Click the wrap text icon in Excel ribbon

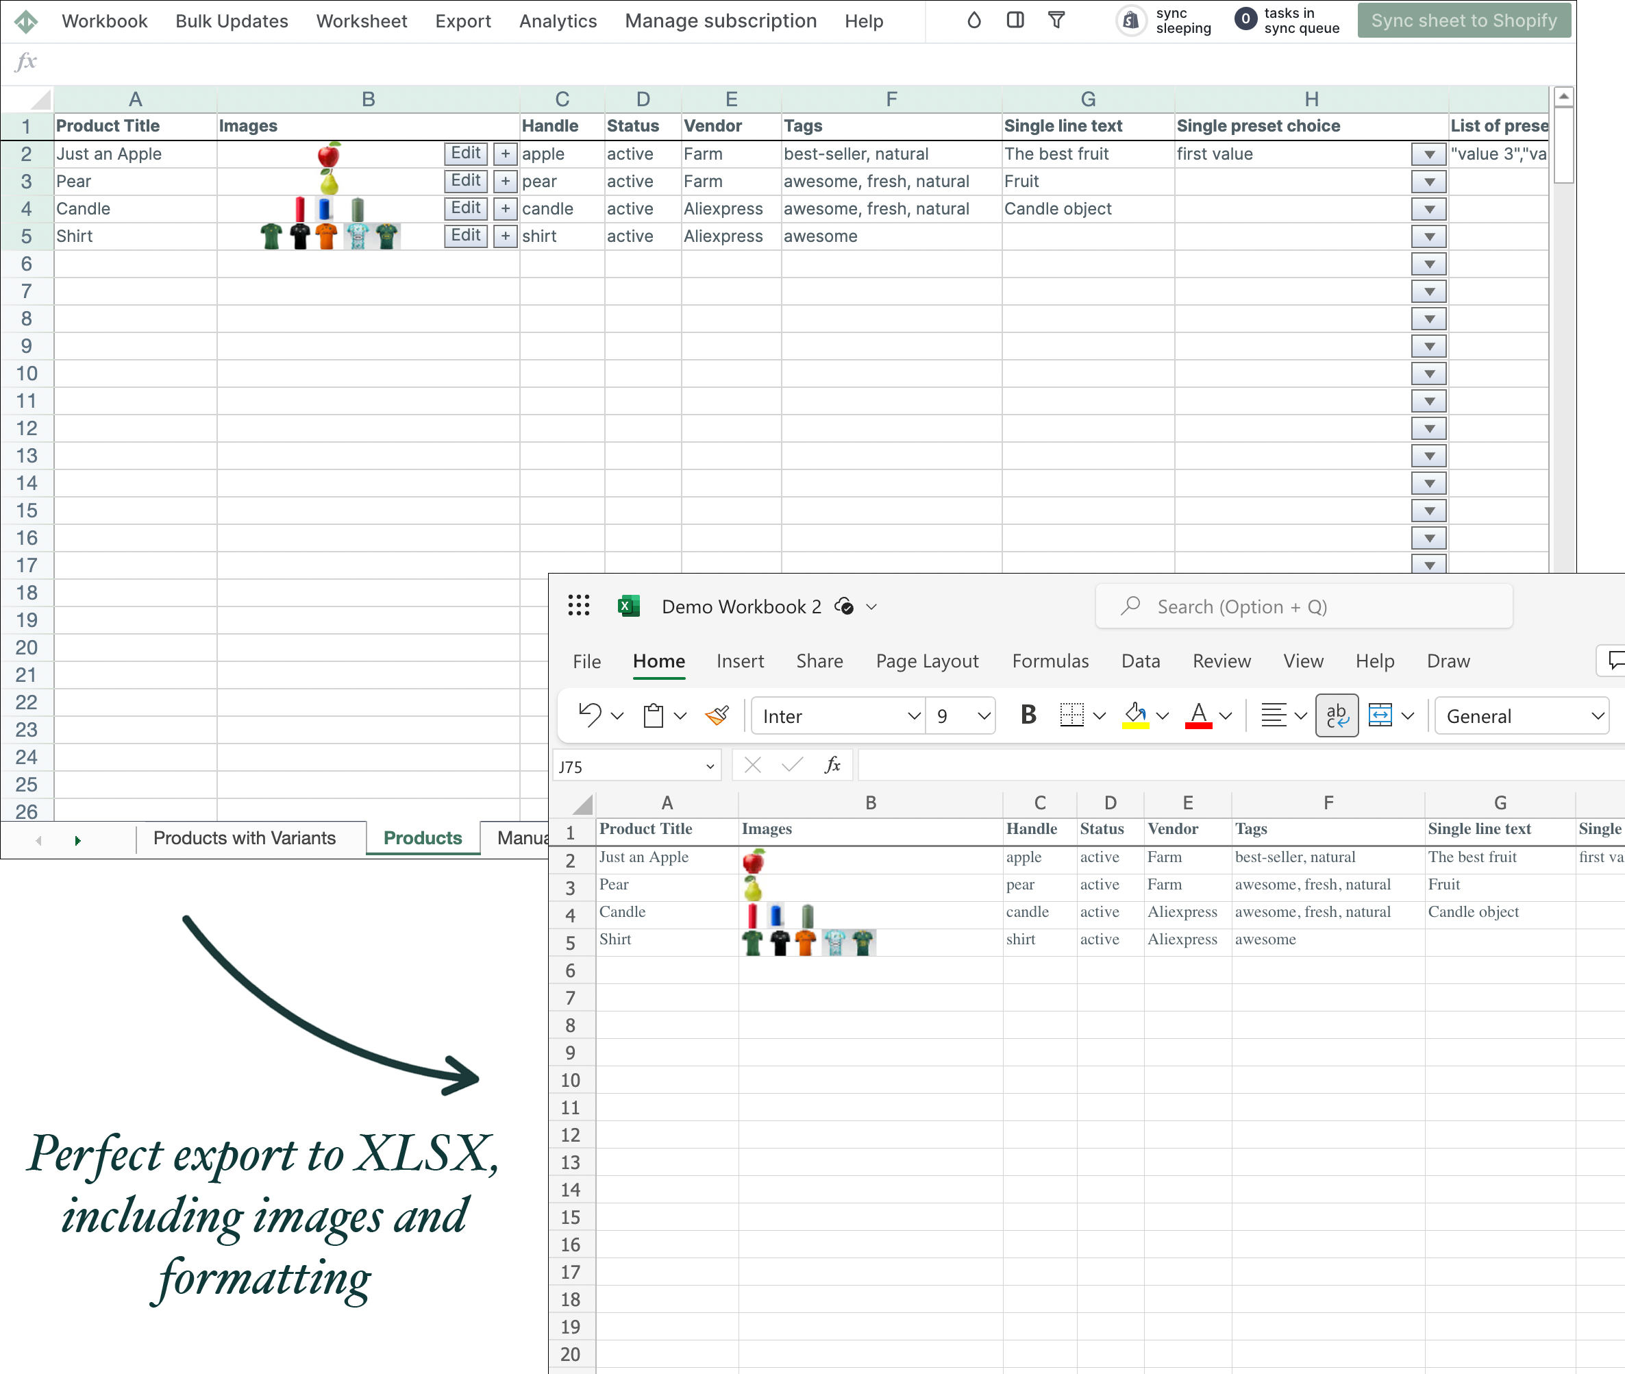pos(1336,714)
